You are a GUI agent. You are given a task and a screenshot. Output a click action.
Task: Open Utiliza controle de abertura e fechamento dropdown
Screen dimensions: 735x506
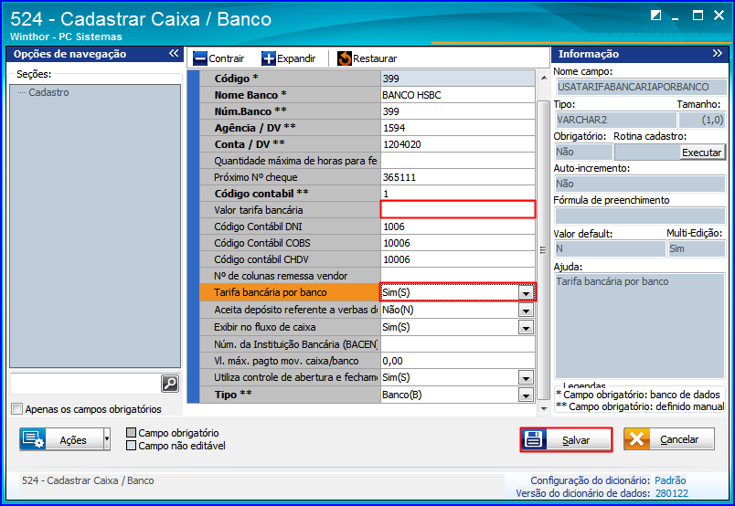pyautogui.click(x=526, y=377)
